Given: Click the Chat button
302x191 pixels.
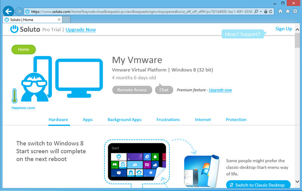Looking at the screenshot, I should pos(164,90).
